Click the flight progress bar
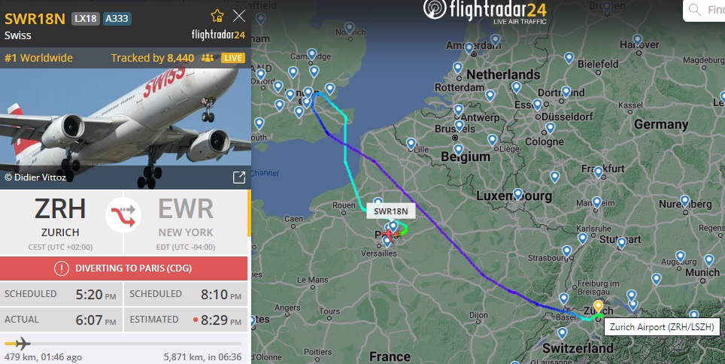 123,344
